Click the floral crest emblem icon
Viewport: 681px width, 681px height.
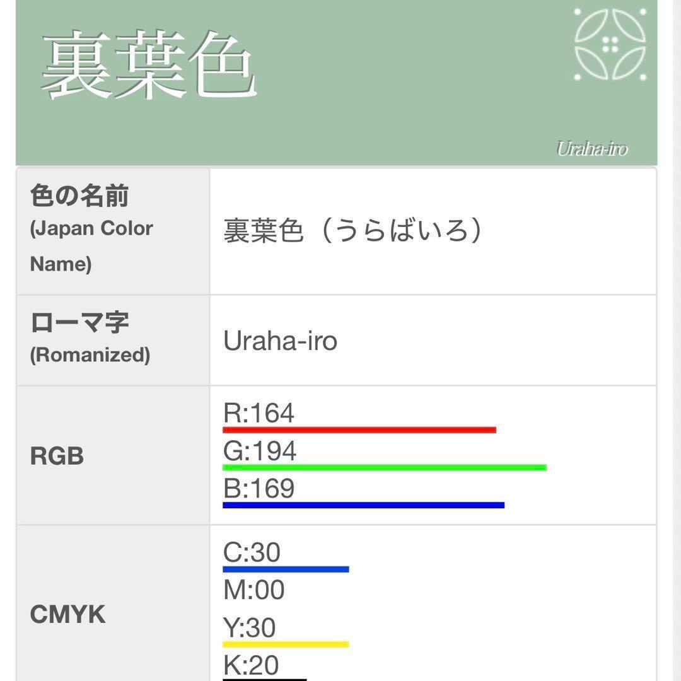pos(610,44)
